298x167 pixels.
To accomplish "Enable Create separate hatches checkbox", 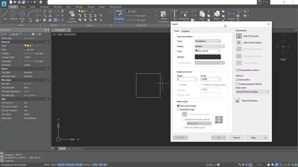I will click(237, 84).
